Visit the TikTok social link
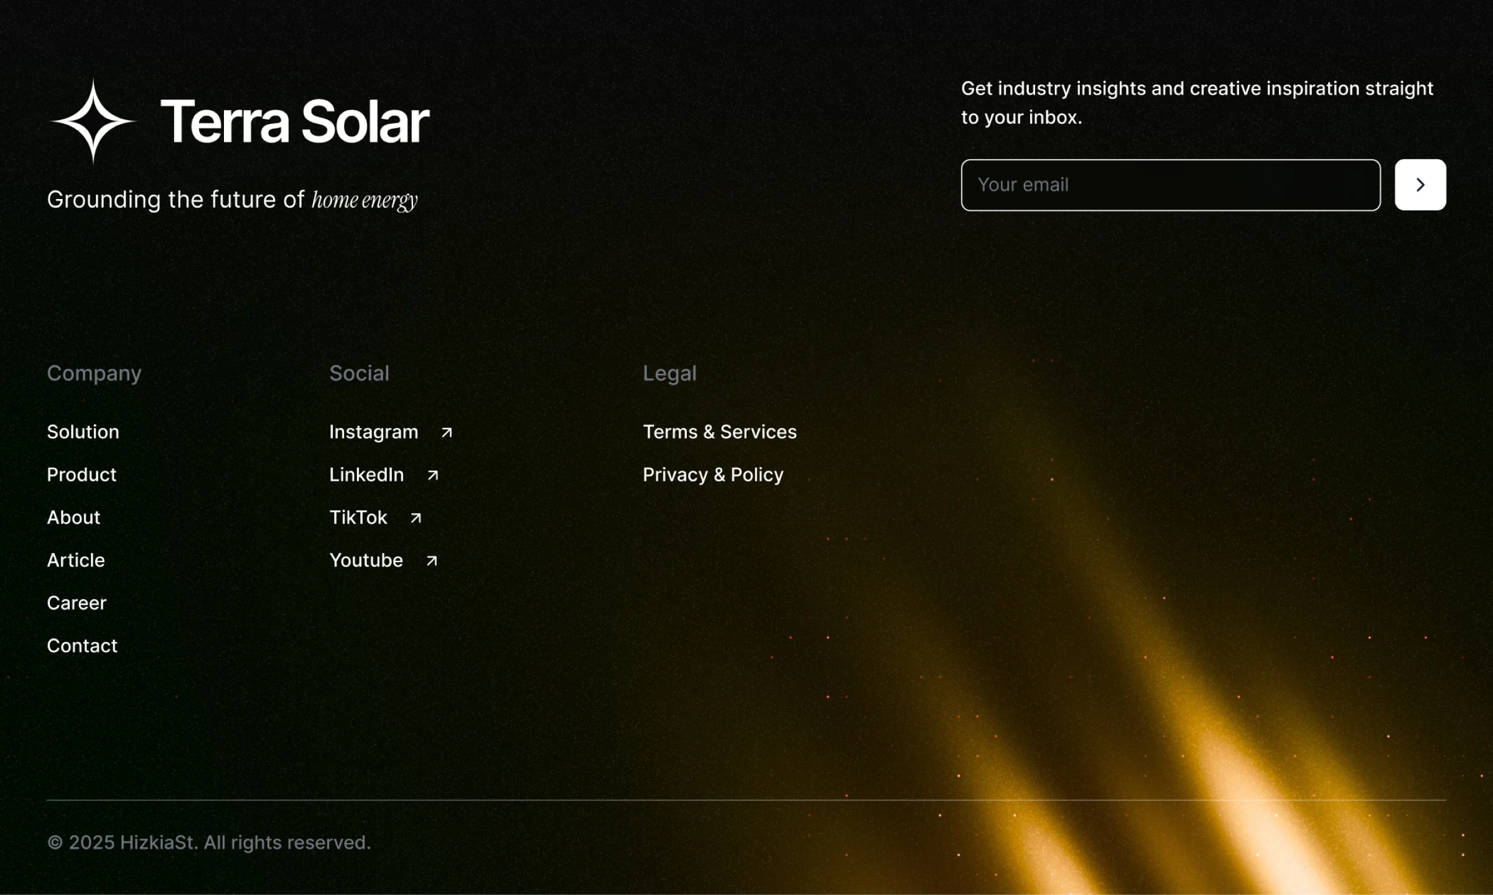This screenshot has width=1493, height=895. pyautogui.click(x=358, y=517)
